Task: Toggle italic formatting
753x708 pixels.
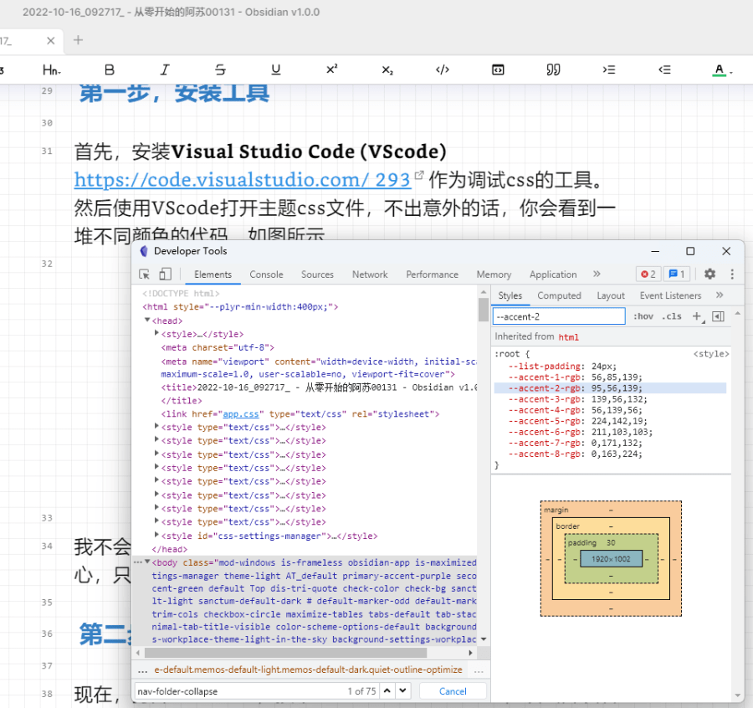Action: (165, 70)
